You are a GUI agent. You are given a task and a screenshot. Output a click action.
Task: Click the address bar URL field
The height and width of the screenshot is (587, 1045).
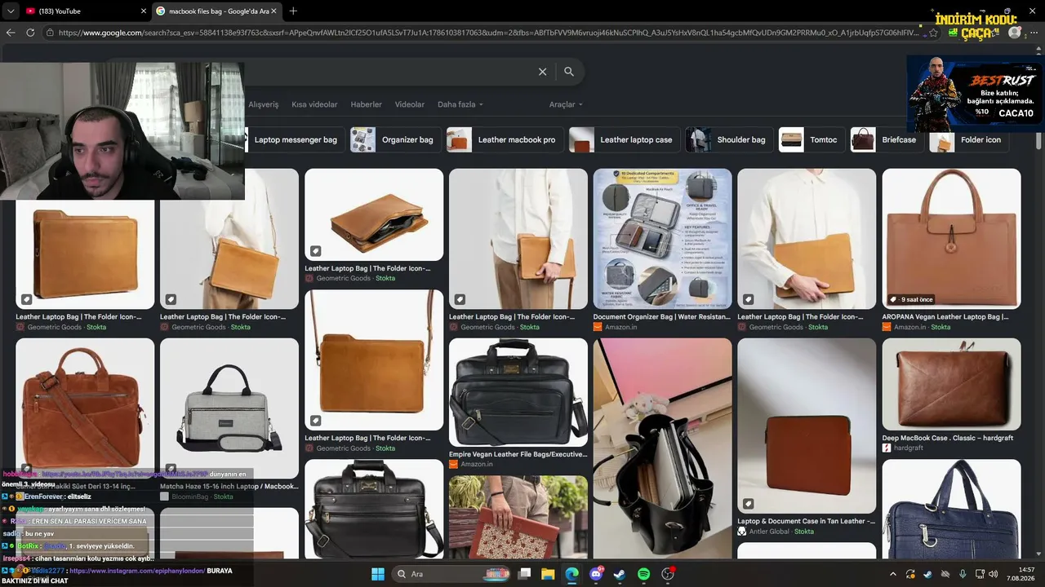coord(490,33)
